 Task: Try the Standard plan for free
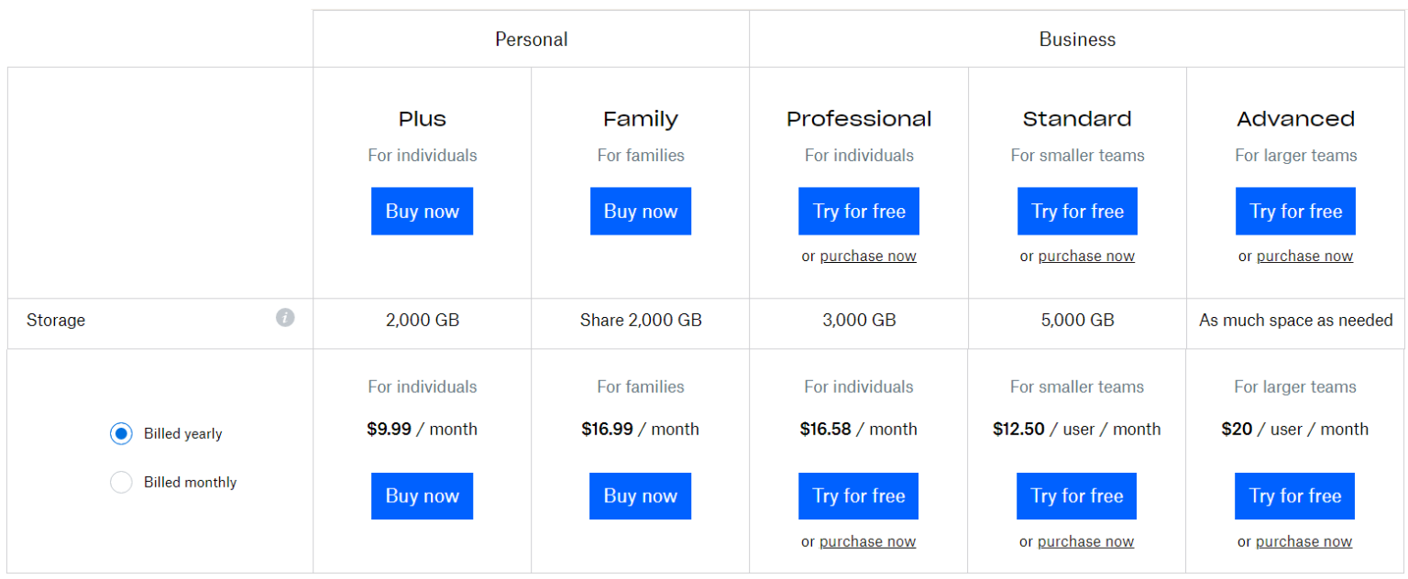pyautogui.click(x=1076, y=211)
